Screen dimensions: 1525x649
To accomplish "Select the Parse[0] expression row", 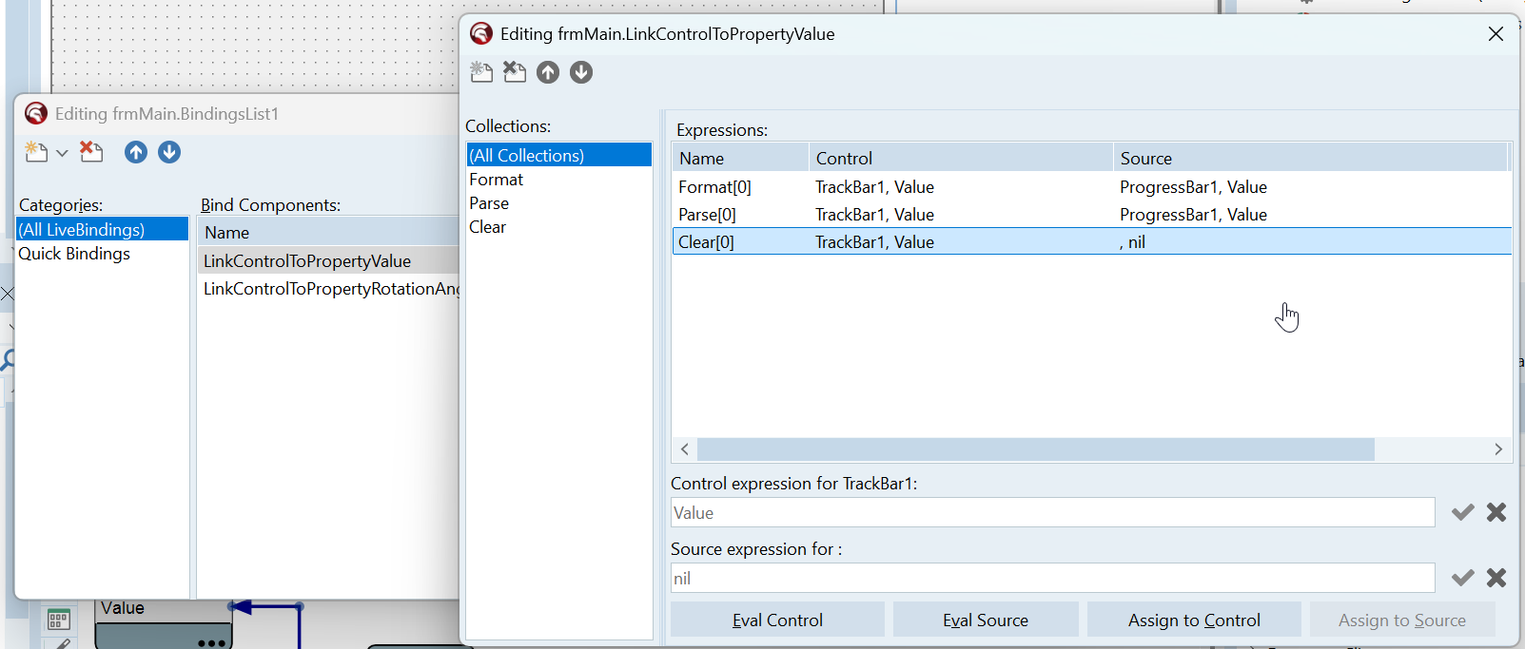I will point(707,215).
